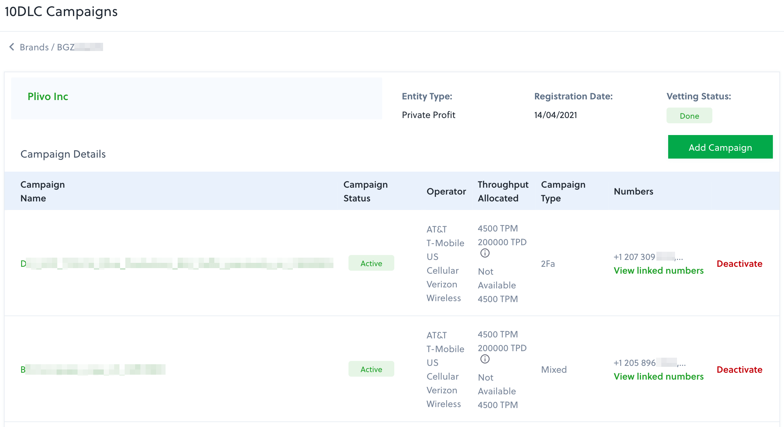Deactivate the 2Fa campaign

(x=739, y=264)
